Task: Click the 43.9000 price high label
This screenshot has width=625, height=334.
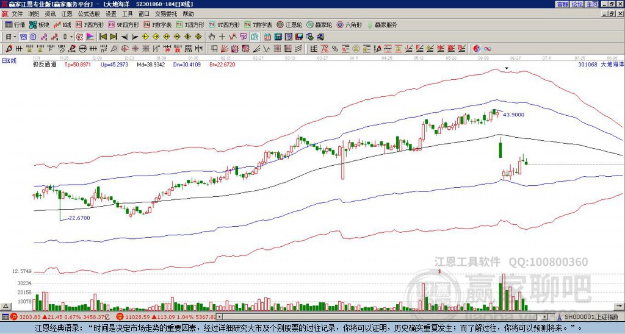Action: (x=513, y=115)
